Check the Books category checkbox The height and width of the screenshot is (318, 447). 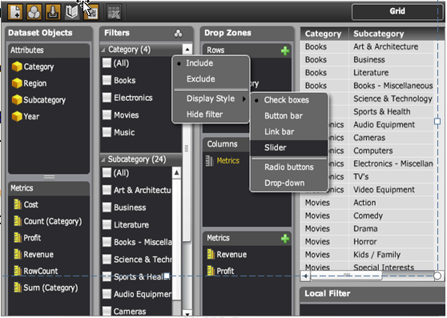click(107, 80)
